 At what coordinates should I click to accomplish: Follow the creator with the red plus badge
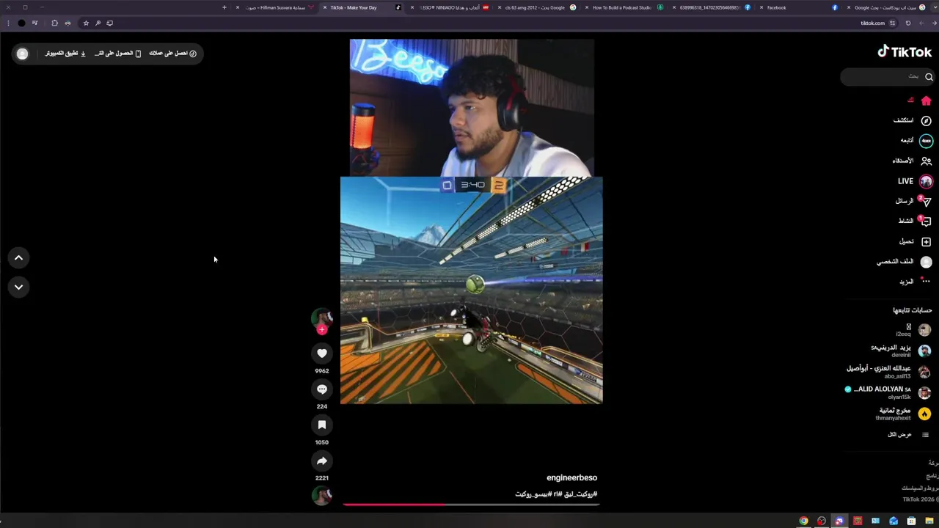321,330
